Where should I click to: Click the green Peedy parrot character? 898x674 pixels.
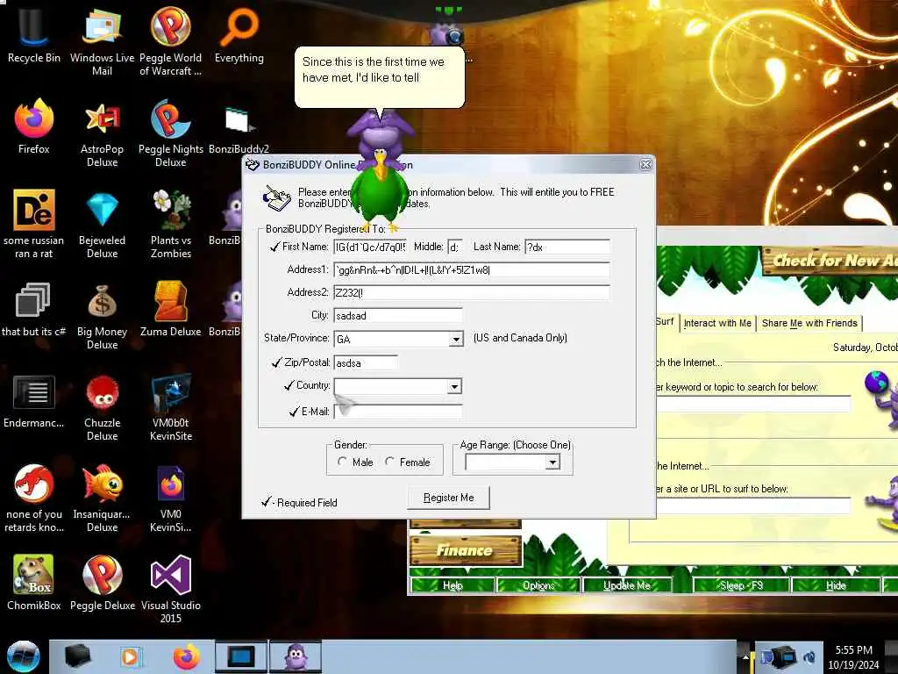pyautogui.click(x=379, y=192)
